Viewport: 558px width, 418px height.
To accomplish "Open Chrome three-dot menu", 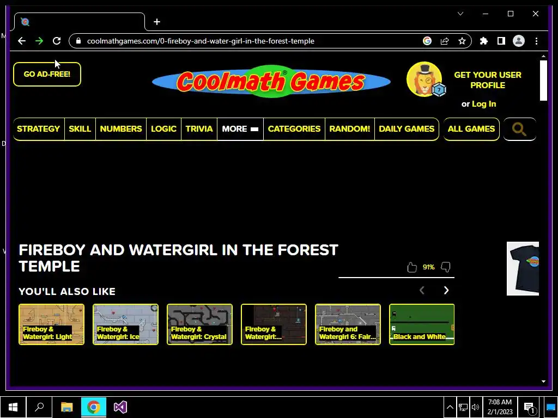I will [536, 41].
